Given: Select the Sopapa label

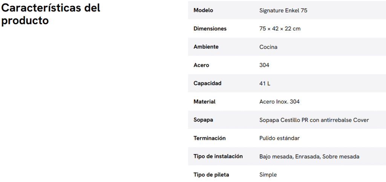Looking at the screenshot, I should (203, 120).
